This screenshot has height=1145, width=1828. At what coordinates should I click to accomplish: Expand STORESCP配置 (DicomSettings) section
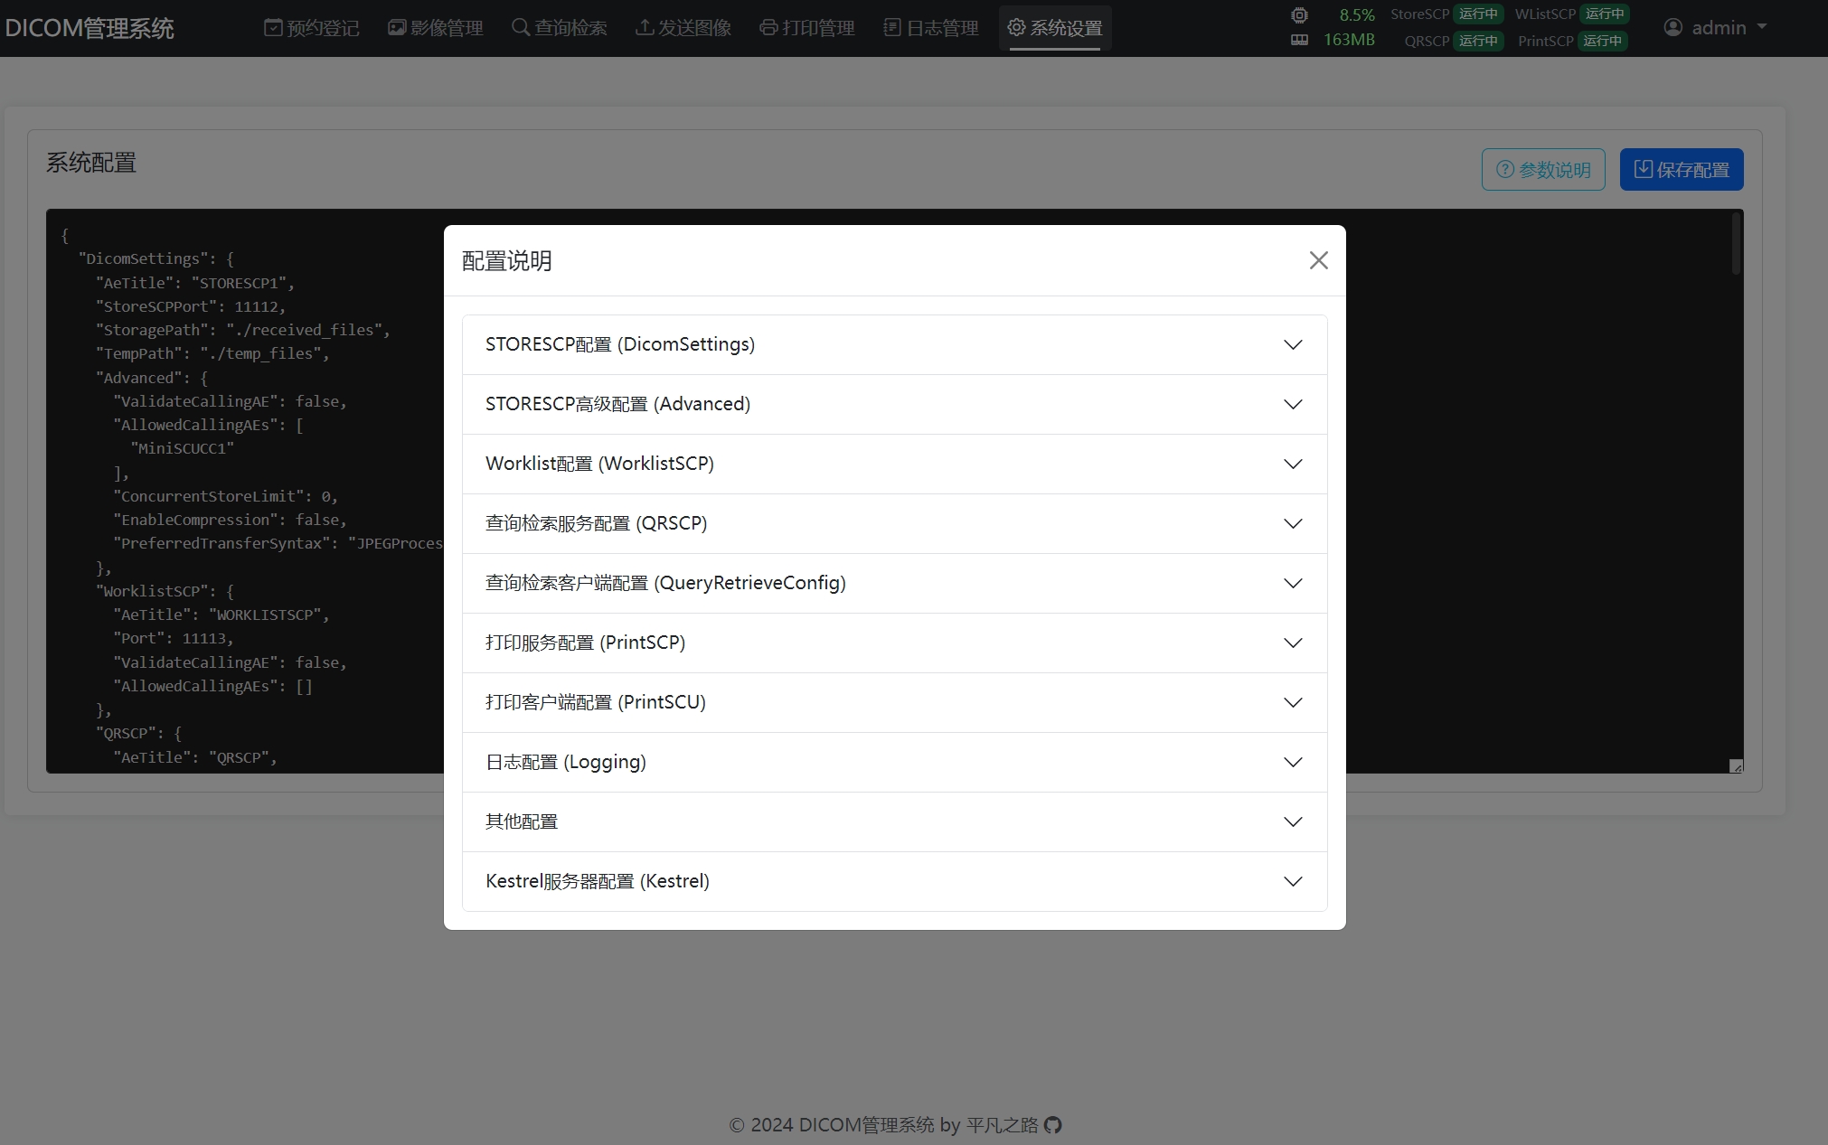(x=894, y=345)
